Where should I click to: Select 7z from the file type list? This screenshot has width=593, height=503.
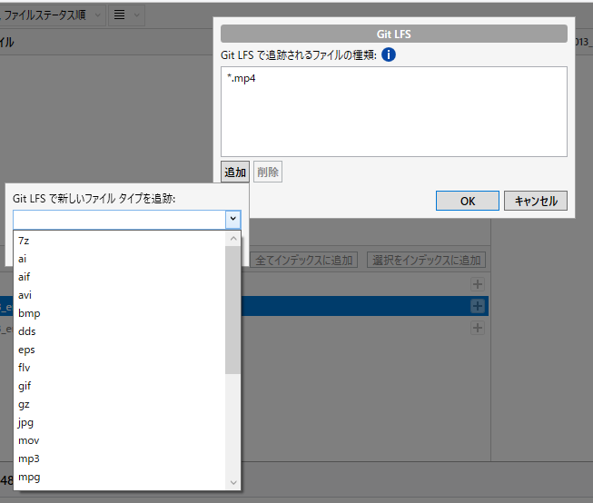pos(120,241)
